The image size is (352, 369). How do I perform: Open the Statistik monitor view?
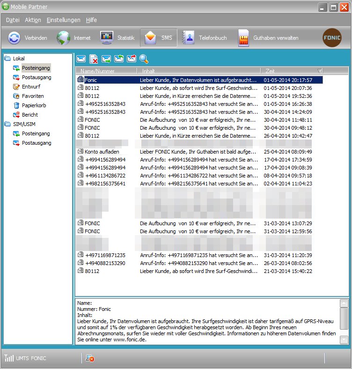117,38
